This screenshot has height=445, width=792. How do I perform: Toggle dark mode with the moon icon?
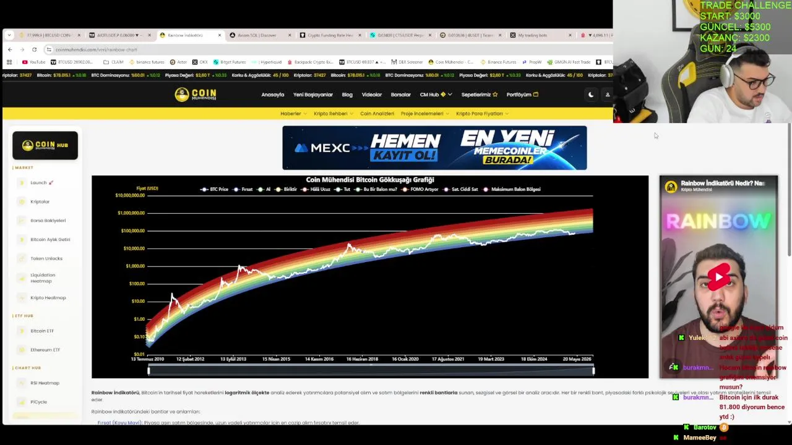(591, 95)
